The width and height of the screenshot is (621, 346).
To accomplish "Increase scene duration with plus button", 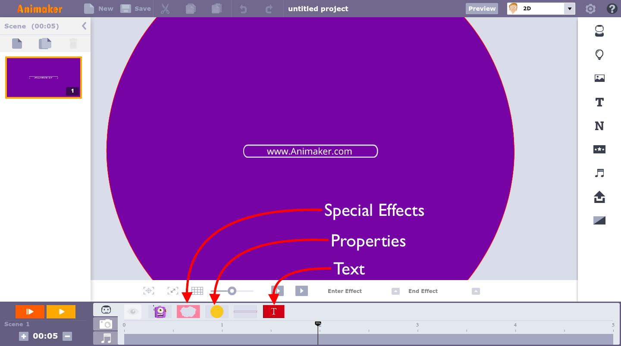I will pos(24,337).
